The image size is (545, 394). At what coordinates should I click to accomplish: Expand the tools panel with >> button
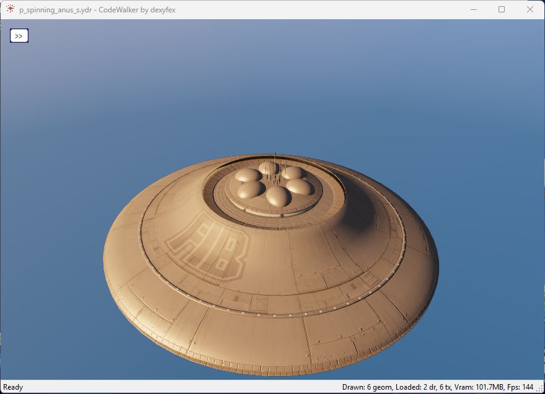(19, 36)
